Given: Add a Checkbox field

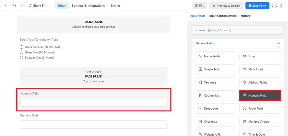Looking at the screenshot, I should pos(215,121).
